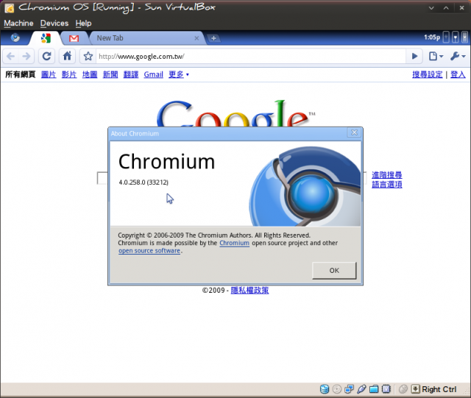Open 影片 (Videos) link
This screenshot has height=398, width=471.
tap(69, 74)
